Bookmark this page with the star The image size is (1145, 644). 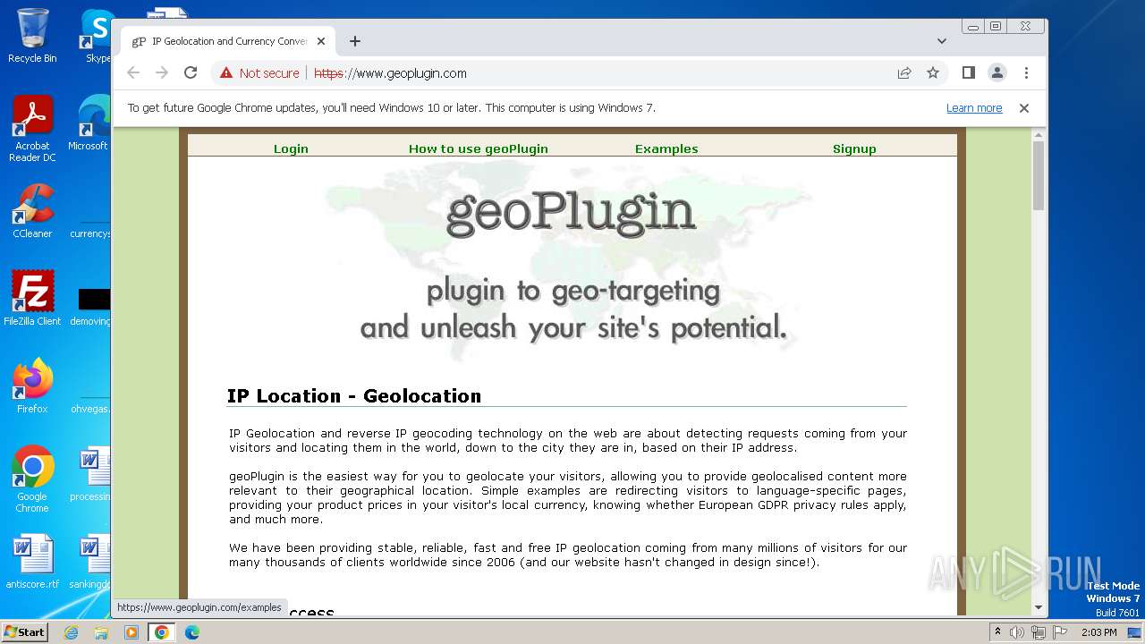[x=933, y=73]
